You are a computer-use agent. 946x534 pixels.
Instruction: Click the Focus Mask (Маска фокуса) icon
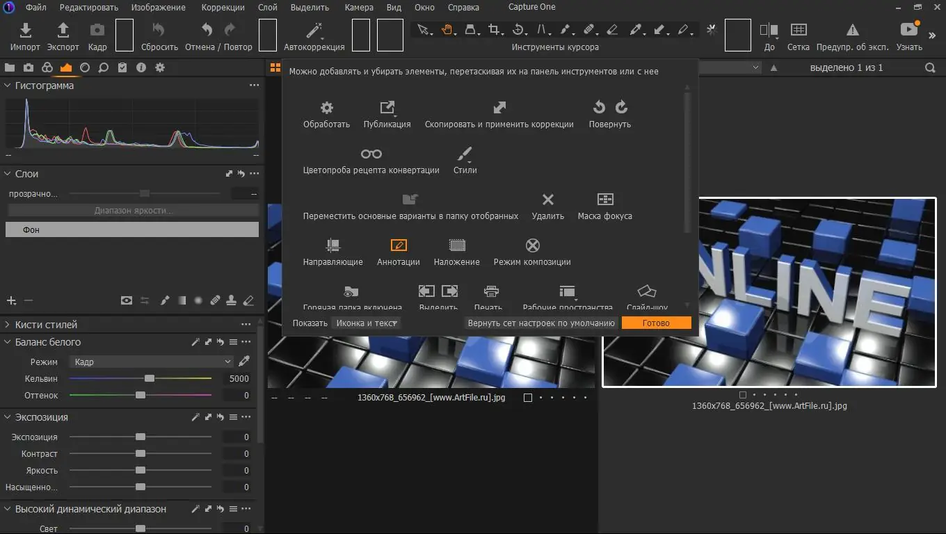tap(604, 200)
